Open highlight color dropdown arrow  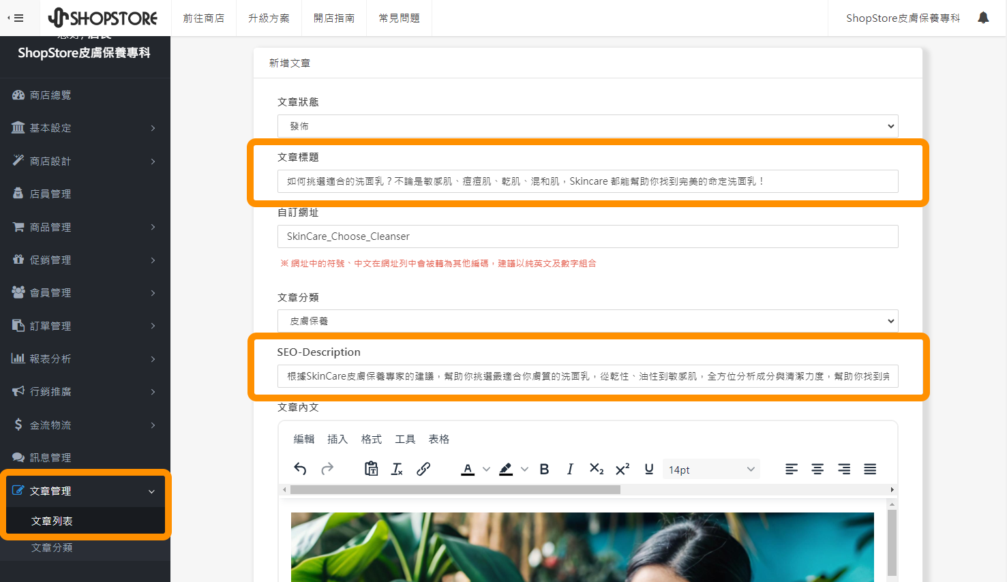524,469
